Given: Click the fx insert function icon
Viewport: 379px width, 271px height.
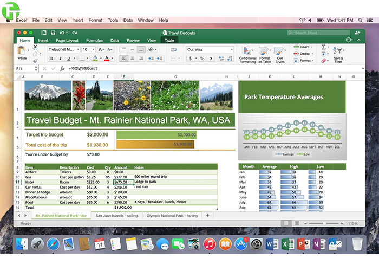Looking at the screenshot, I should point(62,69).
